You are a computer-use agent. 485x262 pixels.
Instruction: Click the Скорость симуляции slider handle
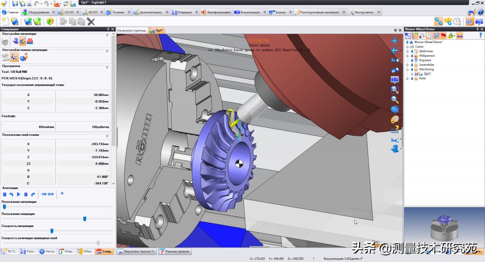[x=52, y=231]
